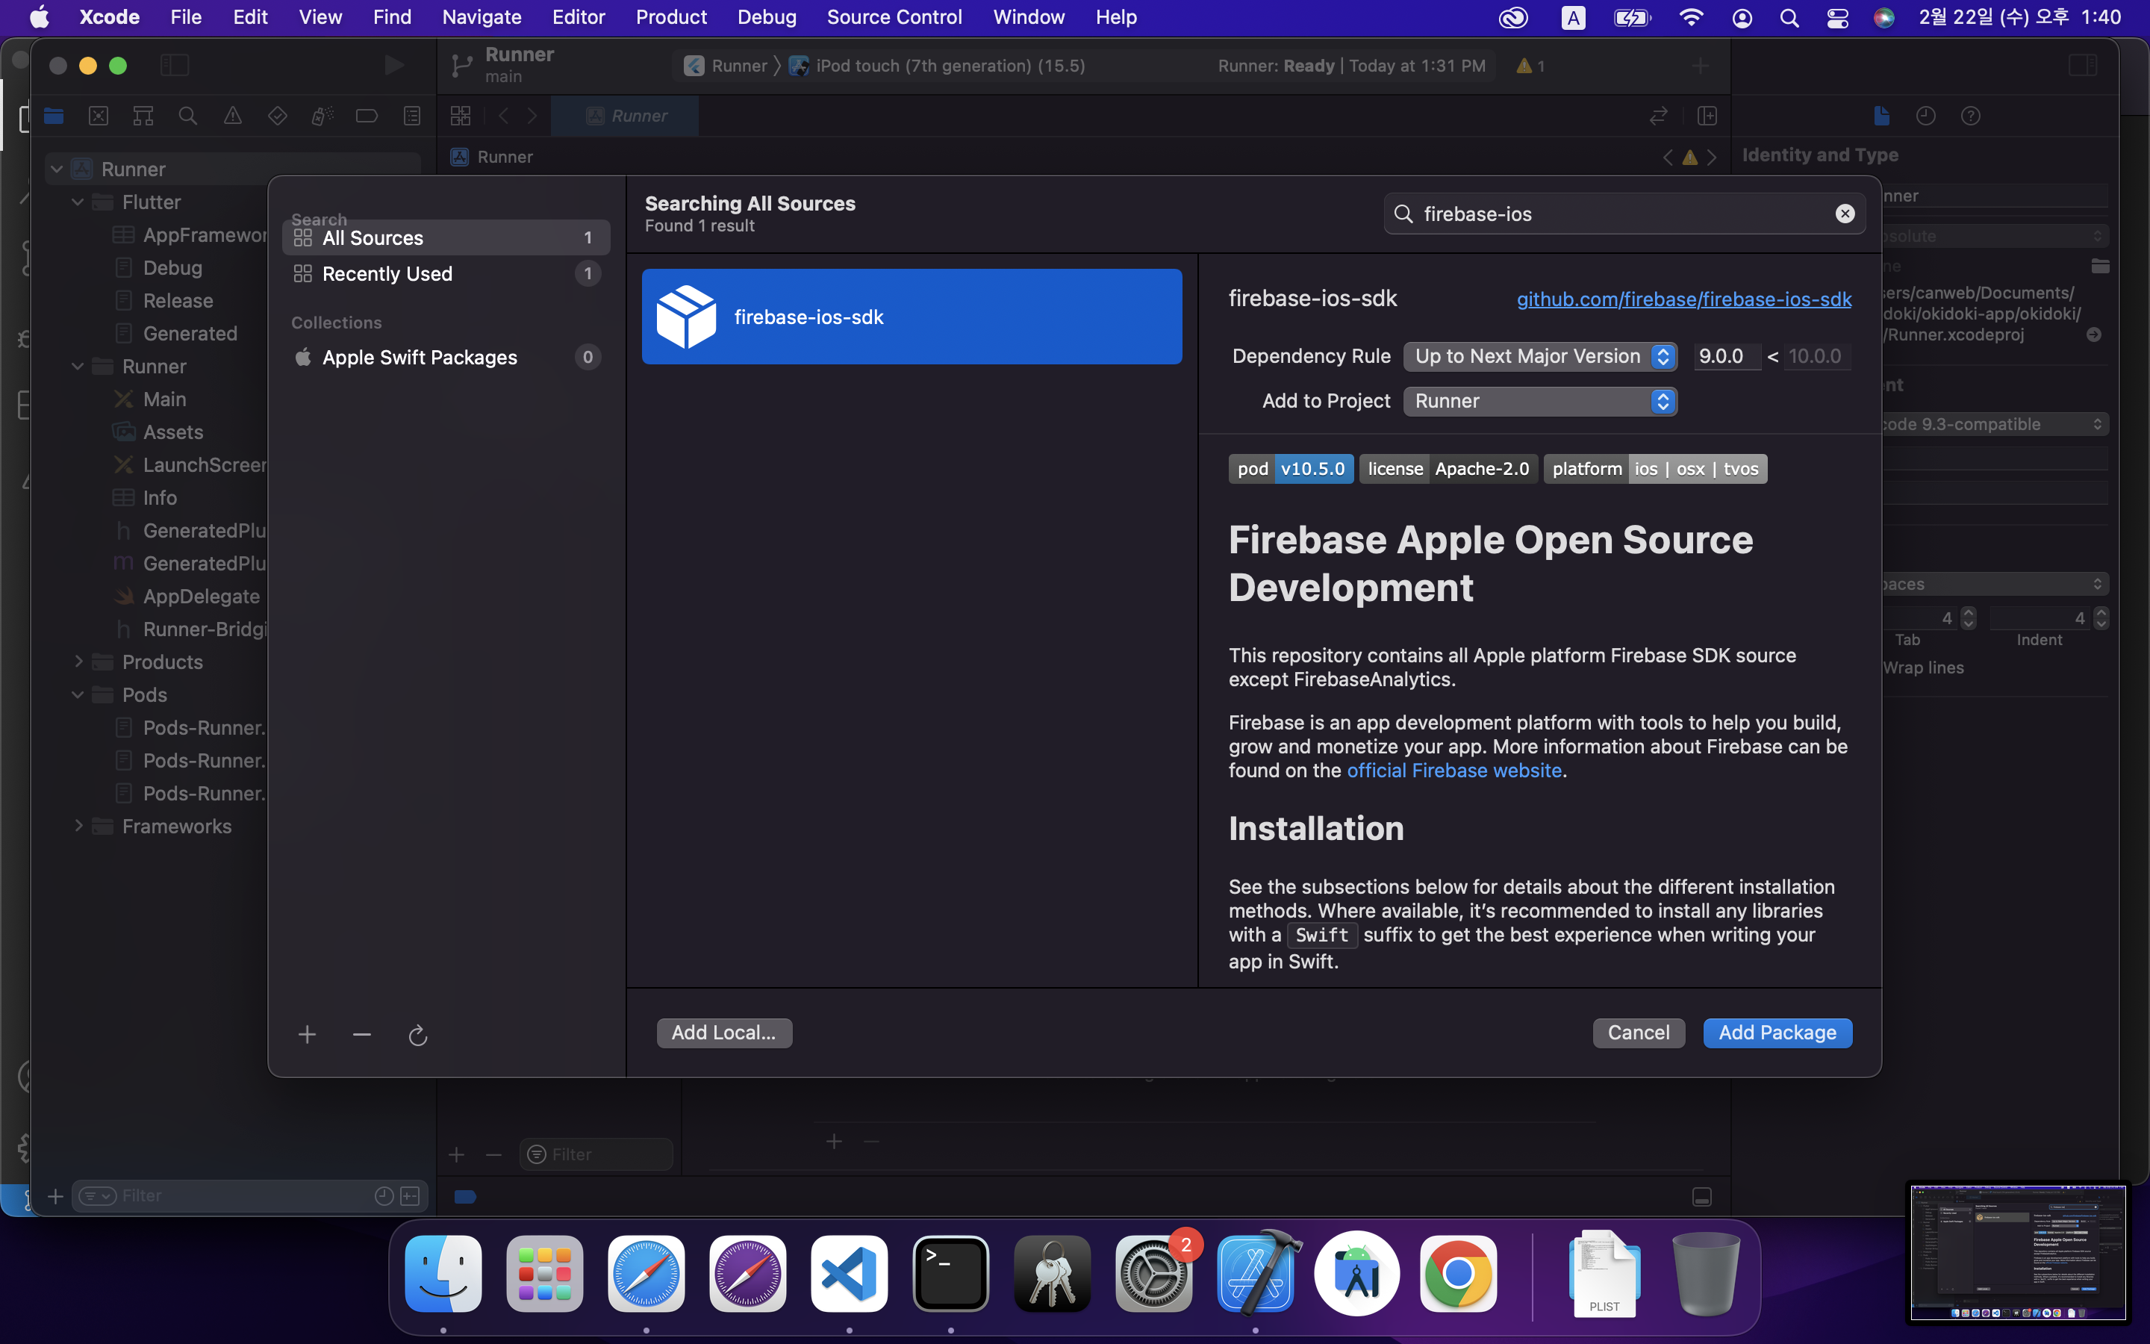Click the refresh icon under the collections list

pyautogui.click(x=417, y=1036)
